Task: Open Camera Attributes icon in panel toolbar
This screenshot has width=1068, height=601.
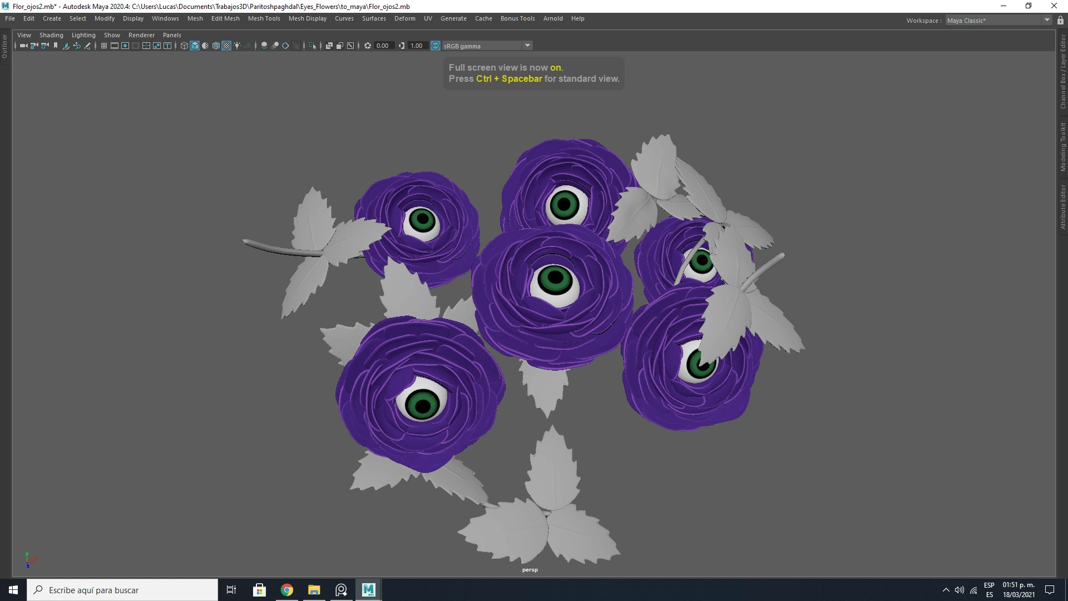Action: coord(45,46)
